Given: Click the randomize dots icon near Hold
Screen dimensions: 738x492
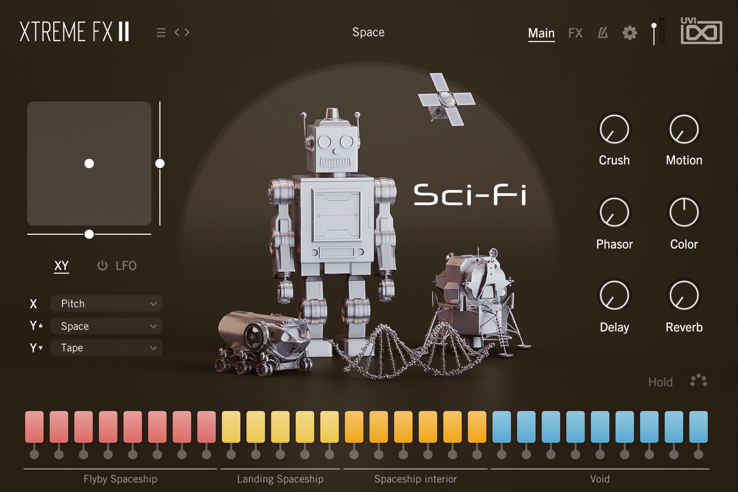Looking at the screenshot, I should click(x=699, y=380).
